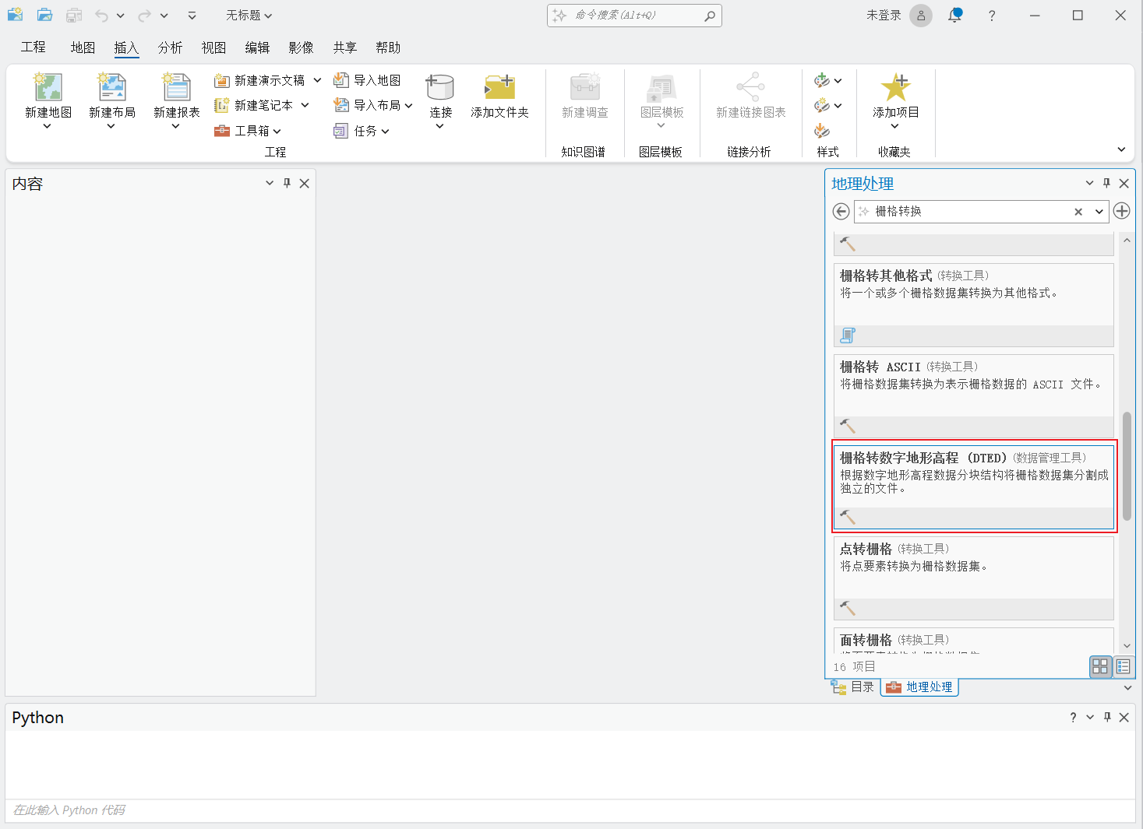Click the back arrow in 地理处理 pane
Image resolution: width=1143 pixels, height=829 pixels.
tap(841, 211)
